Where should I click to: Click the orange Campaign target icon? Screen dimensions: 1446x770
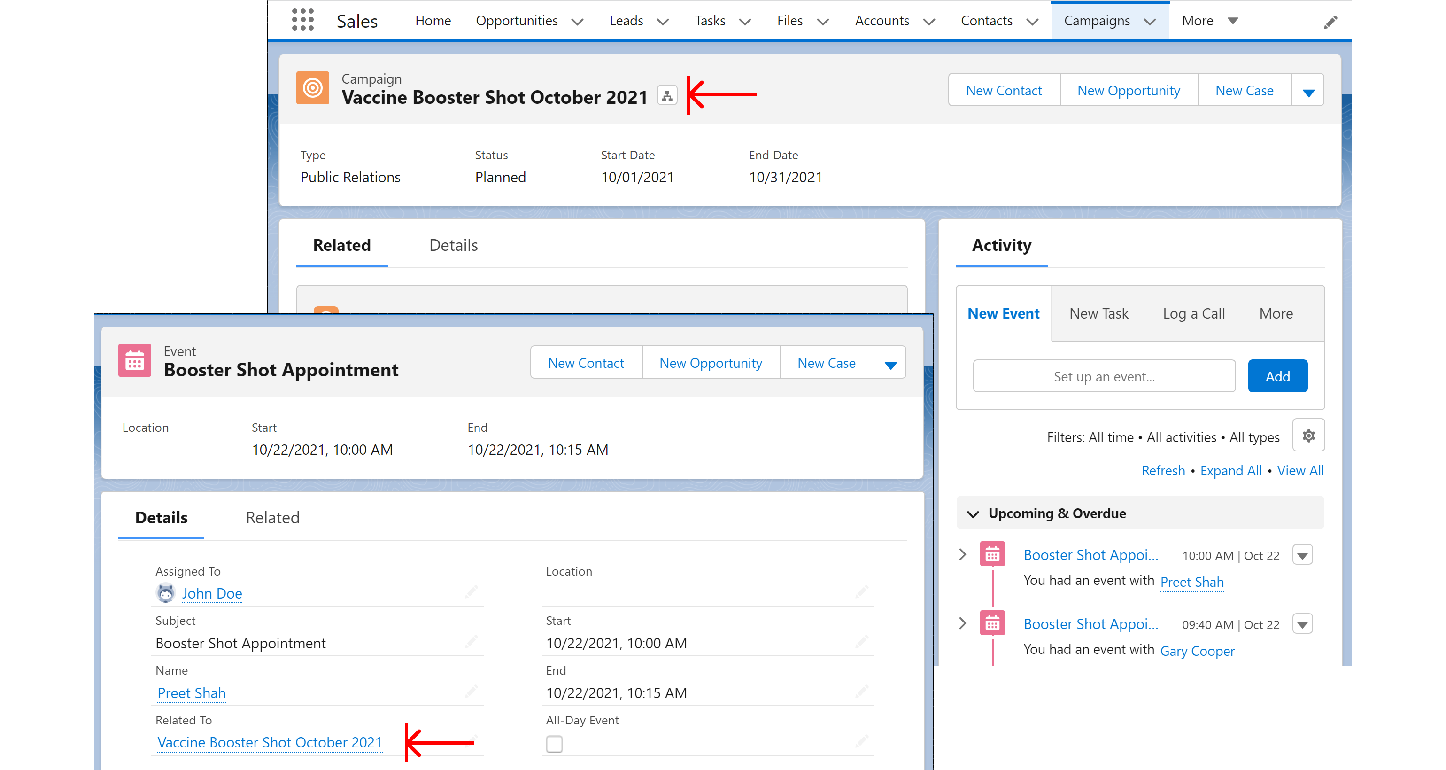(x=313, y=88)
